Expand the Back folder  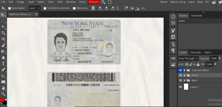point(184,80)
